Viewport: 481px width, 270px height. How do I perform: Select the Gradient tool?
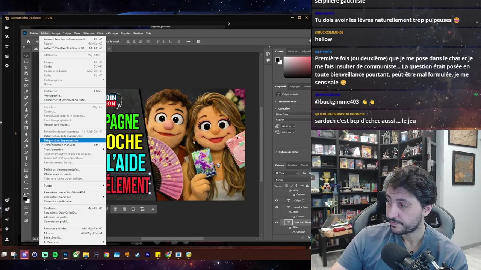coord(26,128)
